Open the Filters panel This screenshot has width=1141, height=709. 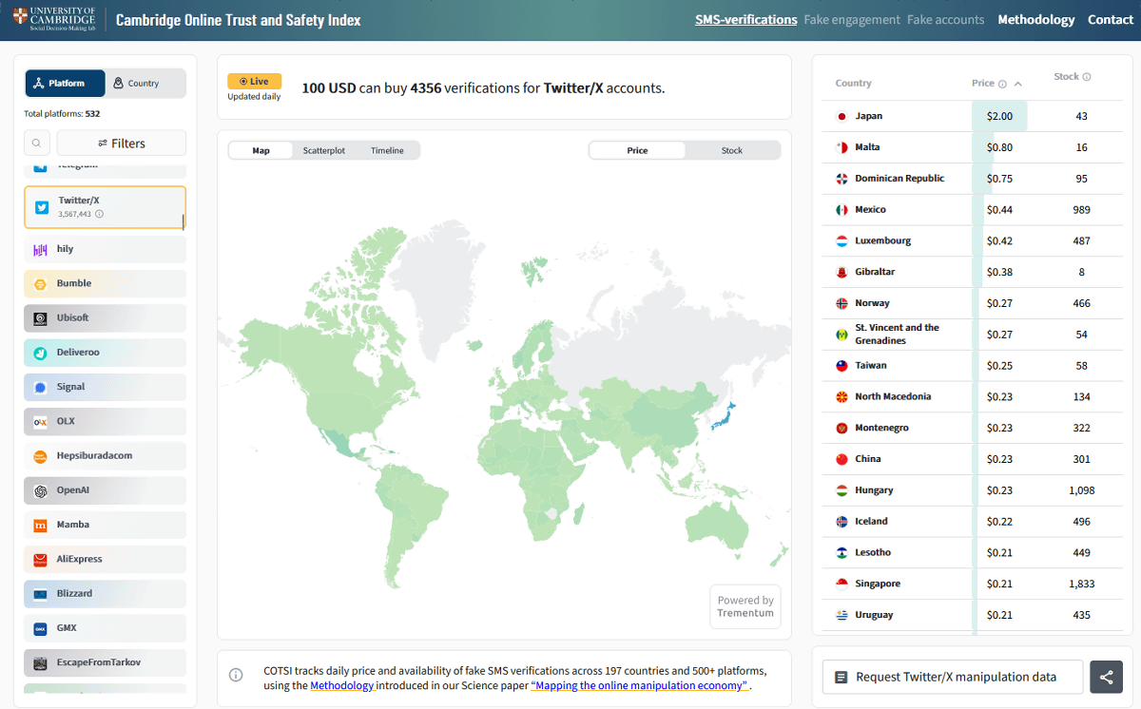122,144
